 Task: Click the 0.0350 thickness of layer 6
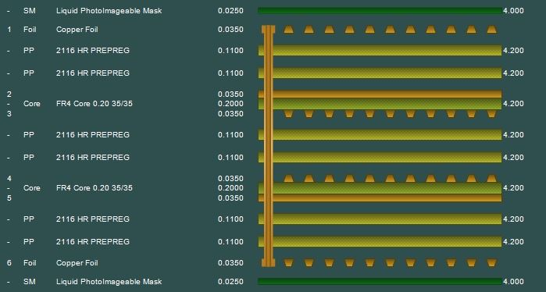click(x=230, y=263)
